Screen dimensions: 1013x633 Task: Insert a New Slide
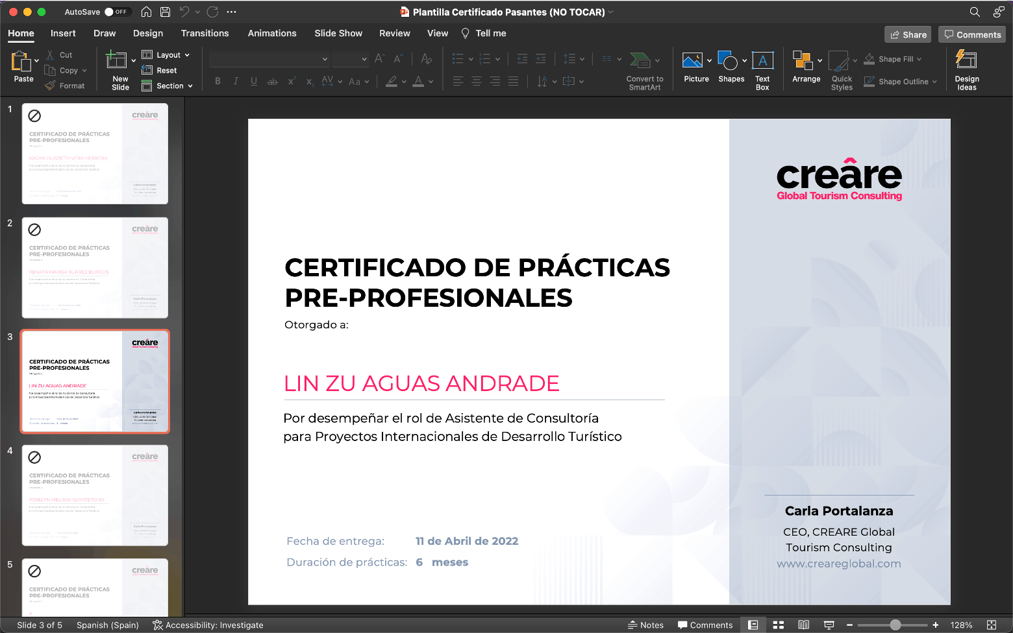click(x=120, y=70)
